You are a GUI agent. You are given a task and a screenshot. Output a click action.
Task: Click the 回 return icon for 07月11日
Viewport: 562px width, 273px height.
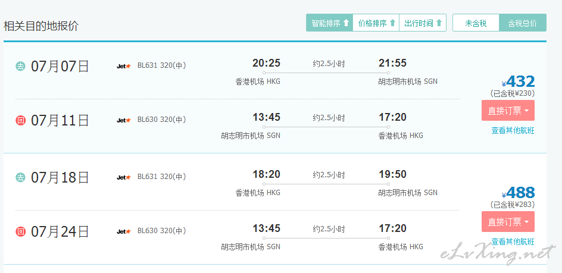coord(20,120)
